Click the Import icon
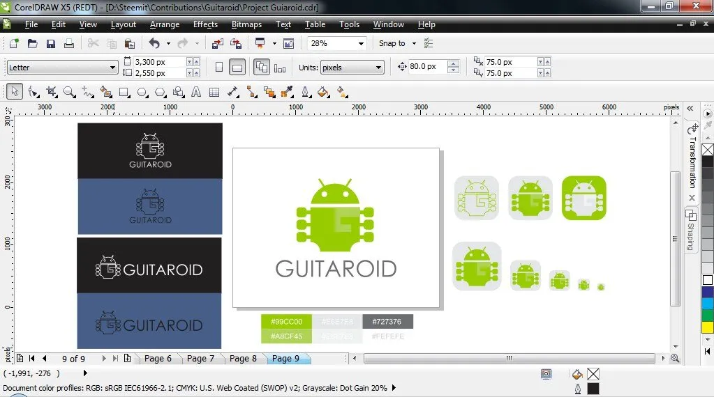The width and height of the screenshot is (714, 397). coord(217,43)
